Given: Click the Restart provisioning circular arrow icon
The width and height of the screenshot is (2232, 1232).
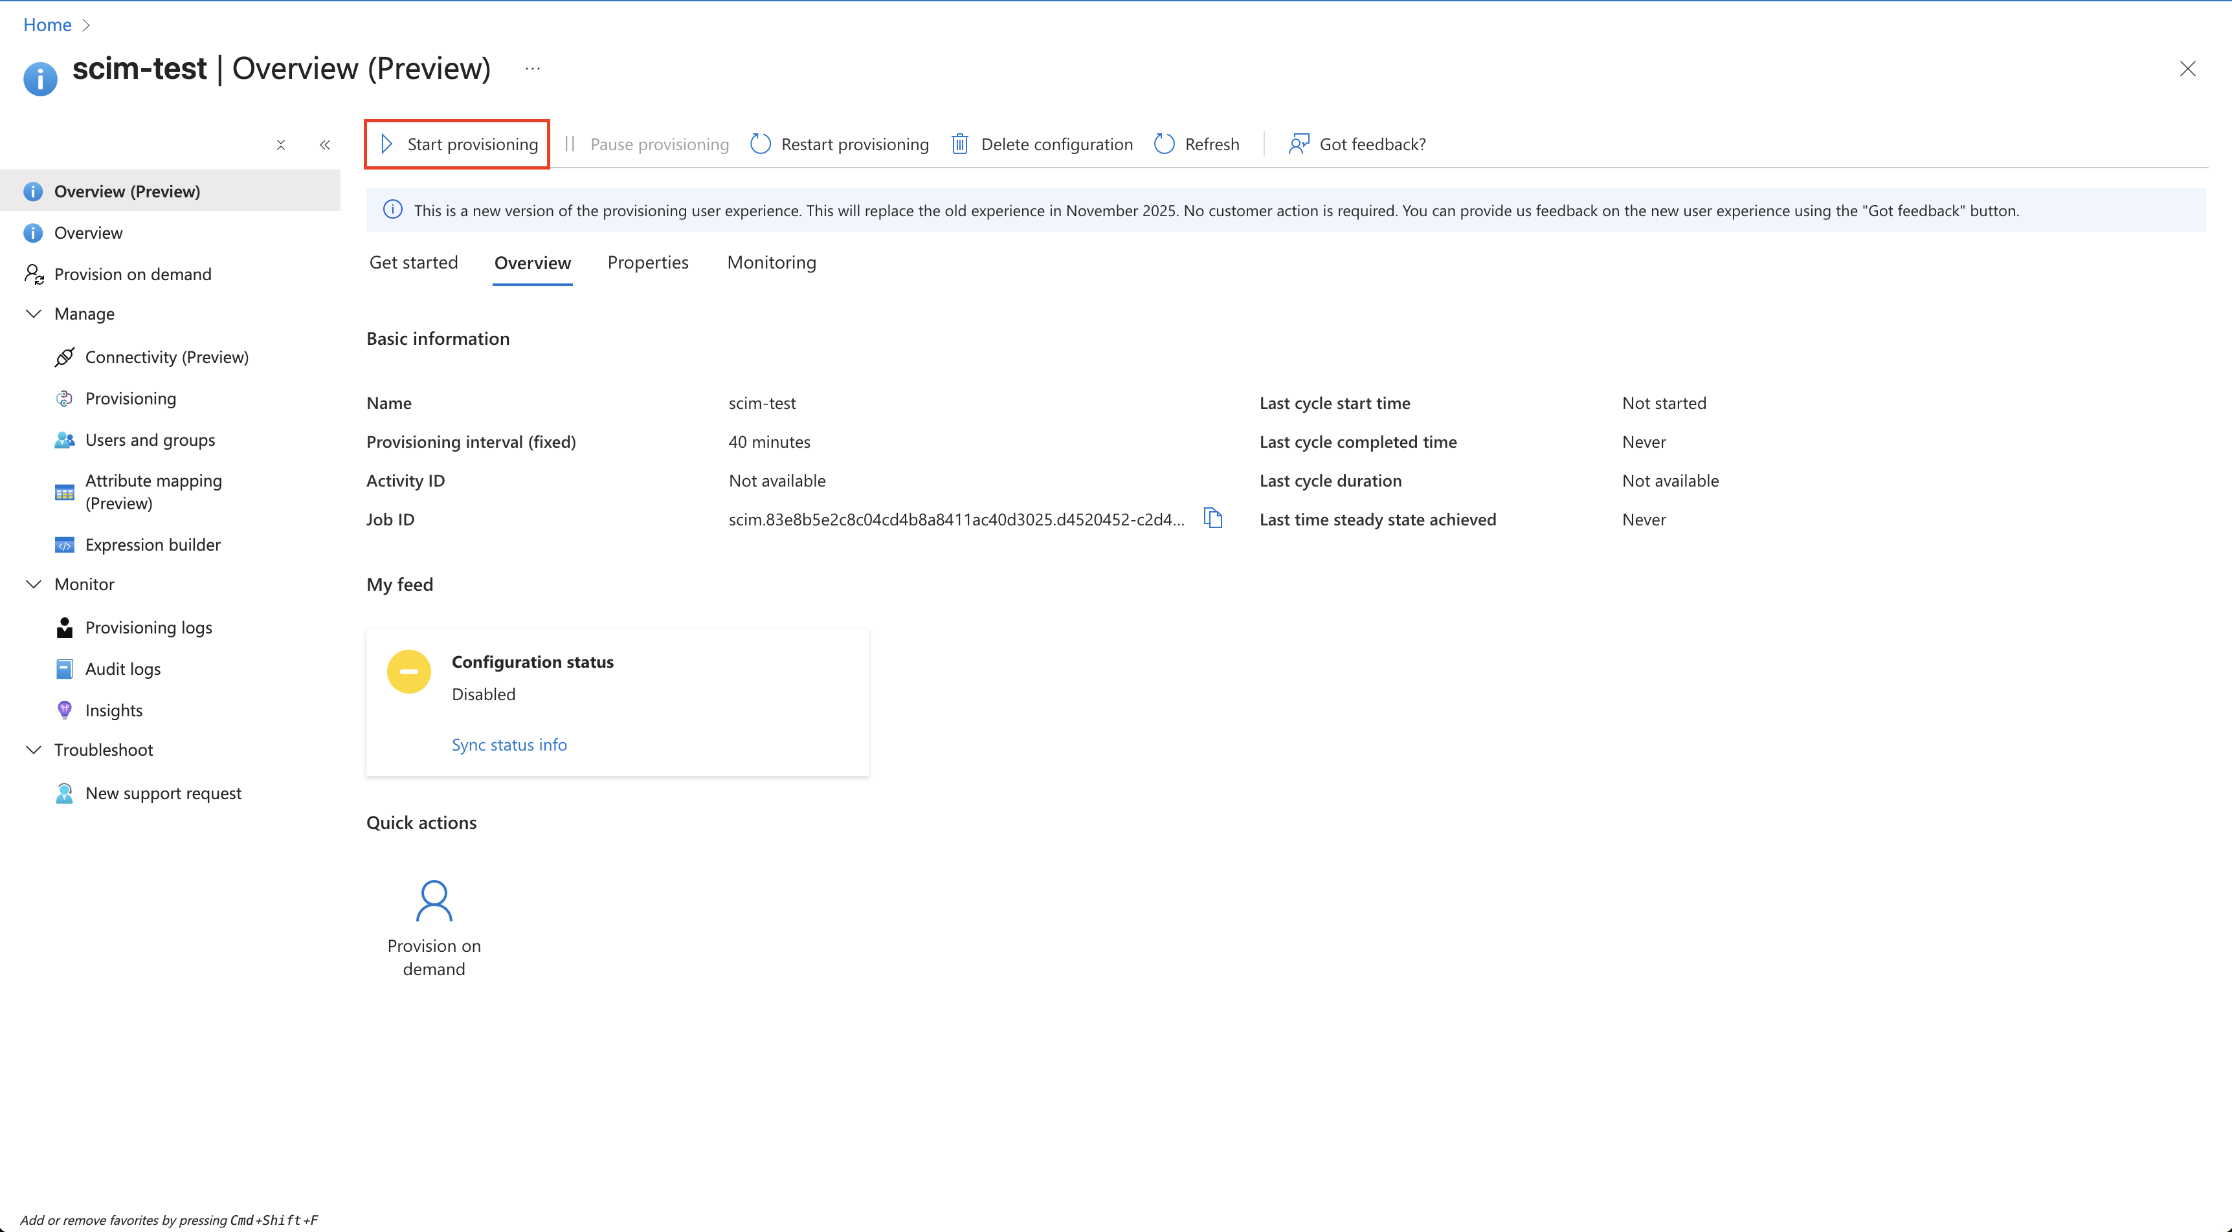Looking at the screenshot, I should [x=760, y=144].
